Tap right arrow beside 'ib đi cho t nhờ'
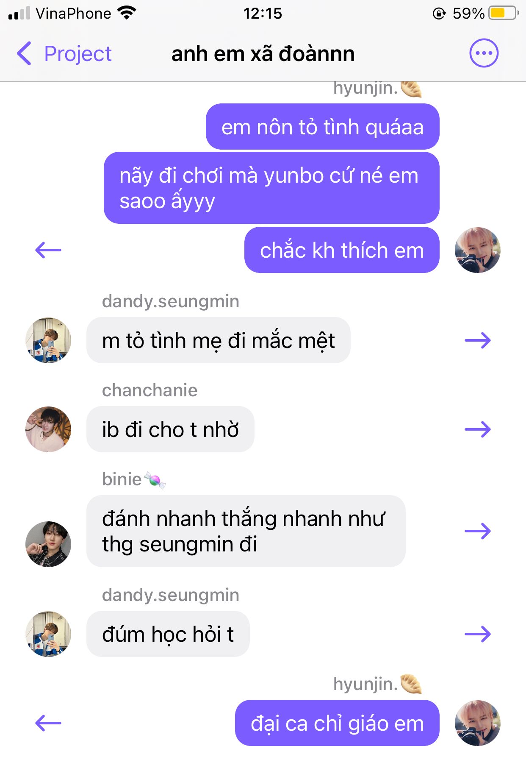The width and height of the screenshot is (526, 757). 478,429
